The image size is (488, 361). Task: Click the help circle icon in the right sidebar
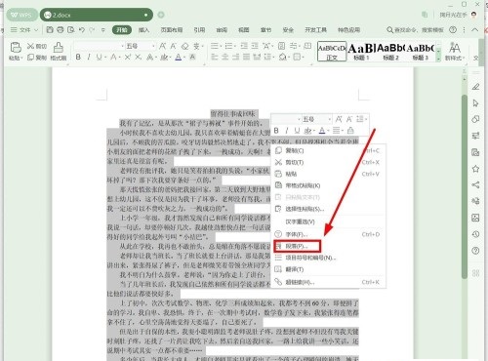[475, 251]
